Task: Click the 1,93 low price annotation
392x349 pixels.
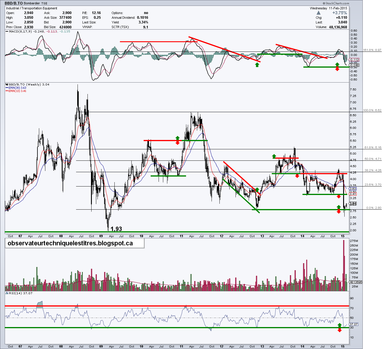Action: [x=116, y=228]
